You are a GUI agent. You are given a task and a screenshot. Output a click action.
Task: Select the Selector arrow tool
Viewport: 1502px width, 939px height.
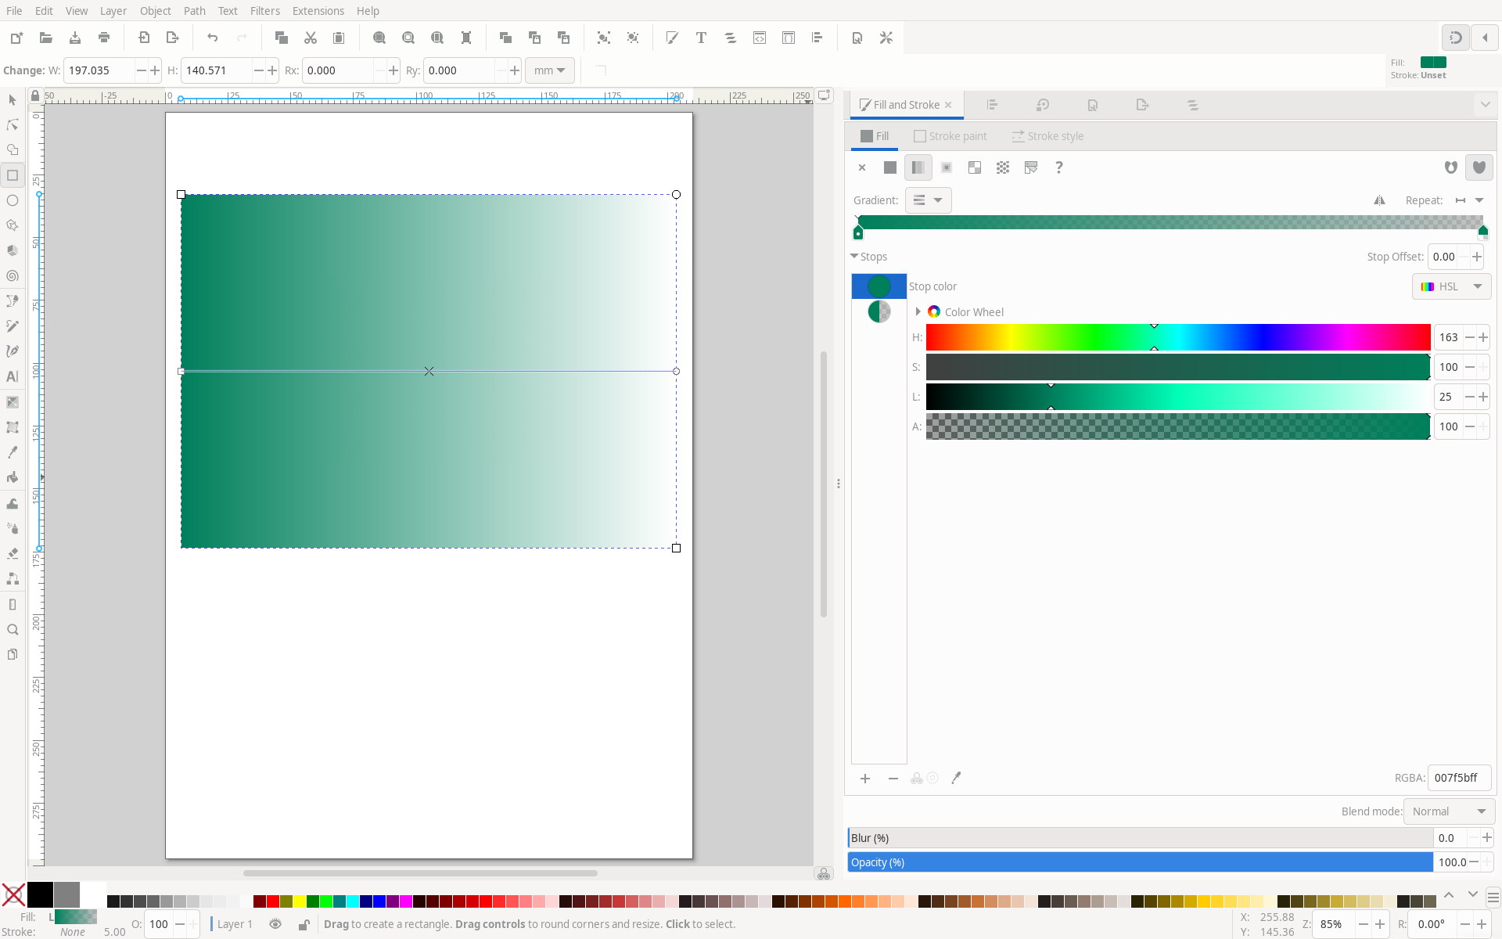13,100
